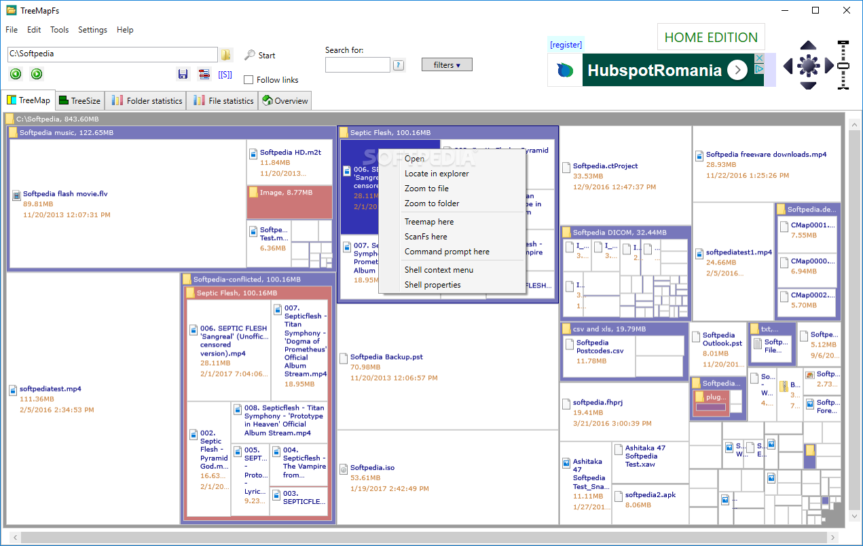
Task: Click the softpedia.fhprj file icon
Action: [567, 404]
